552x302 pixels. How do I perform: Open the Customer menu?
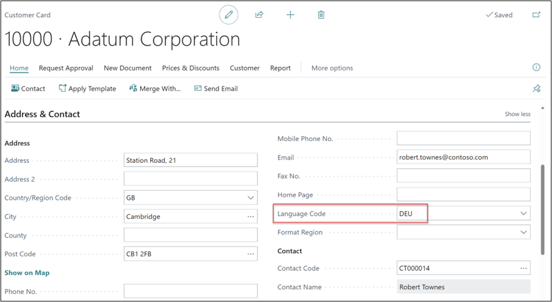pyautogui.click(x=245, y=68)
